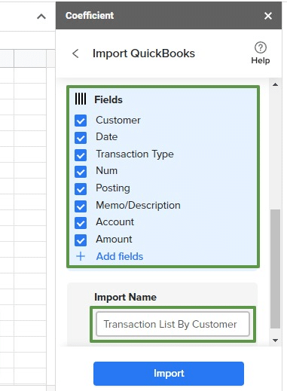
Task: Click the Customer field label
Action: tap(118, 120)
